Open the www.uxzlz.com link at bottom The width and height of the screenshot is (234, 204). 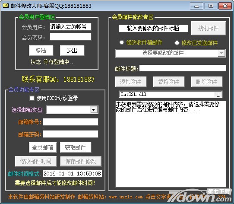coord(126,197)
